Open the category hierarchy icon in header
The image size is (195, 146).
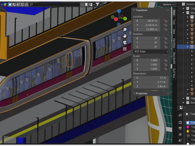point(91,4)
